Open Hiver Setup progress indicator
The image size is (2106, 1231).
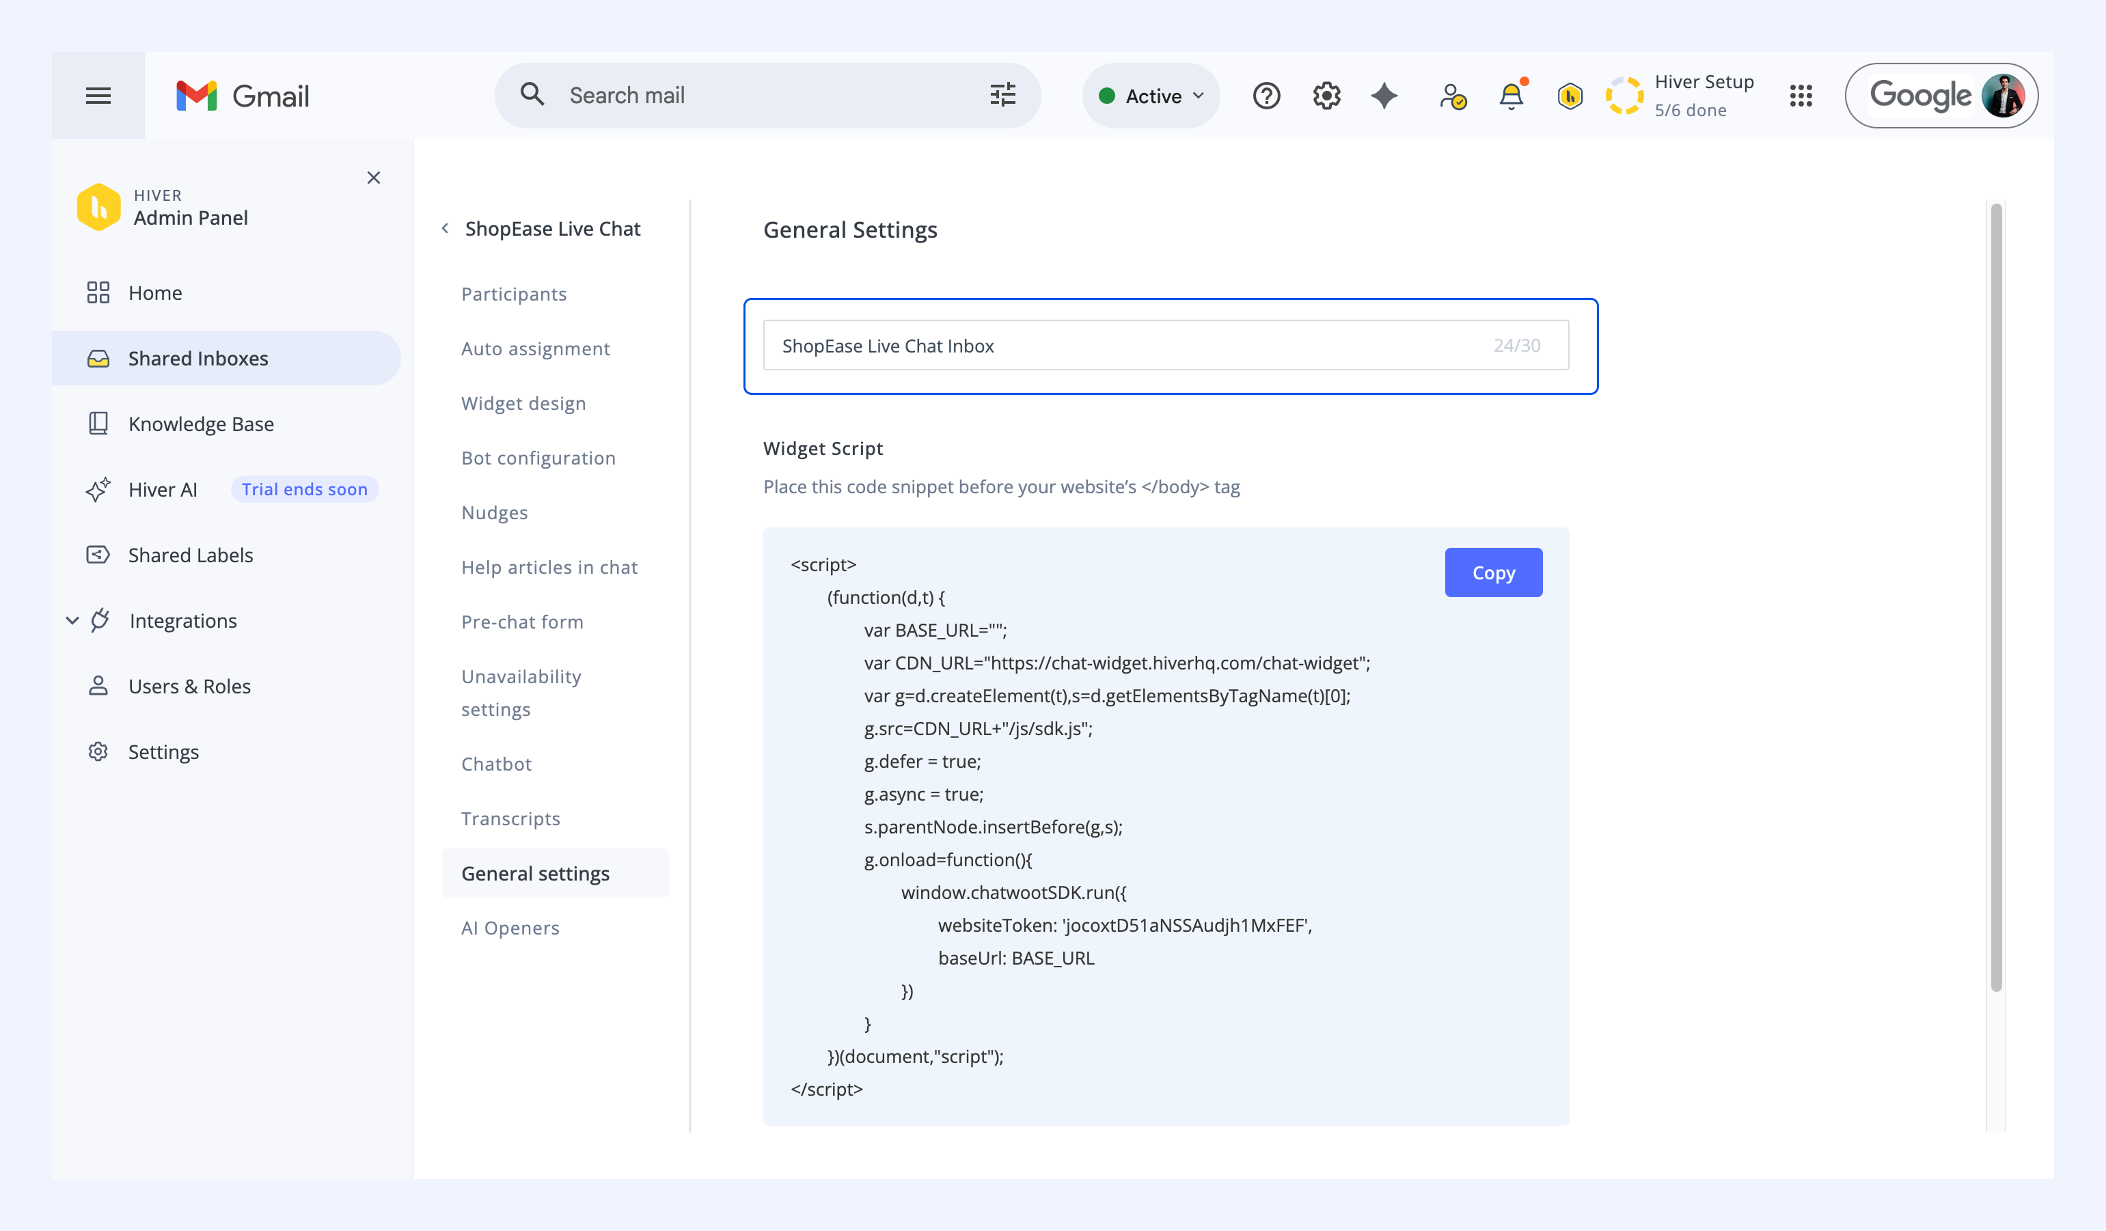[1680, 95]
